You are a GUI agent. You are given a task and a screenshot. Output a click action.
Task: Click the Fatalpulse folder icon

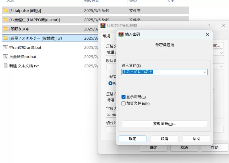click(x=5, y=10)
